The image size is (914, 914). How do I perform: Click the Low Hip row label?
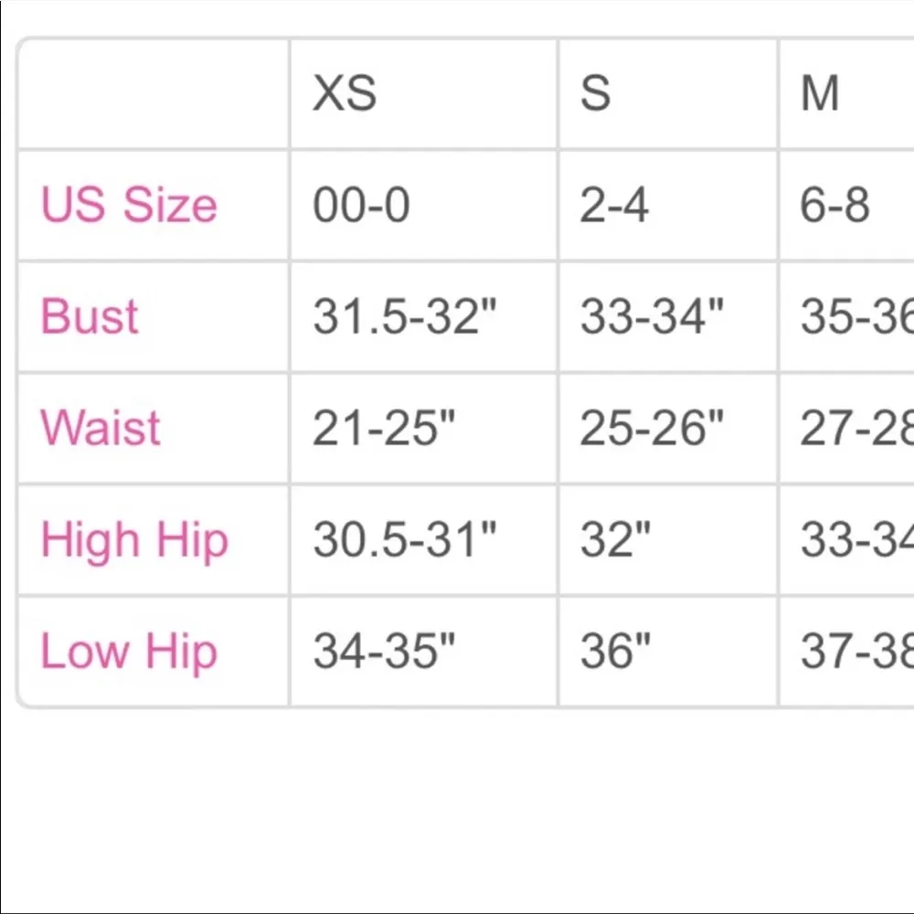coord(129,651)
